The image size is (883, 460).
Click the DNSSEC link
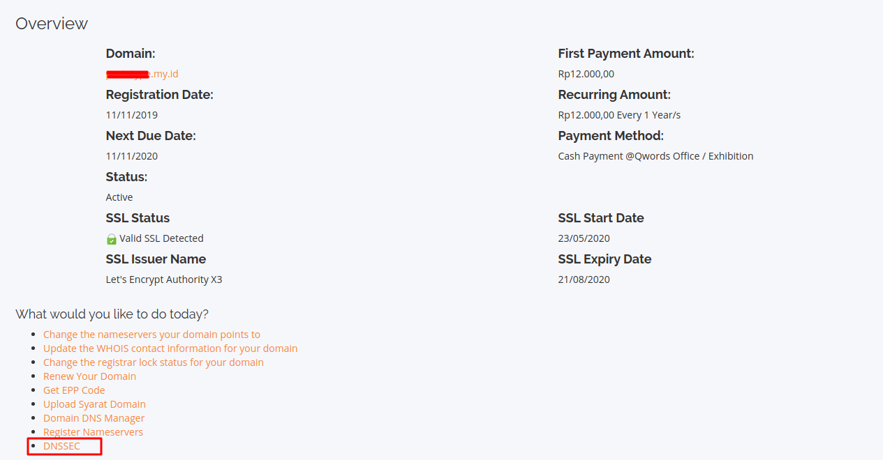[x=61, y=446]
